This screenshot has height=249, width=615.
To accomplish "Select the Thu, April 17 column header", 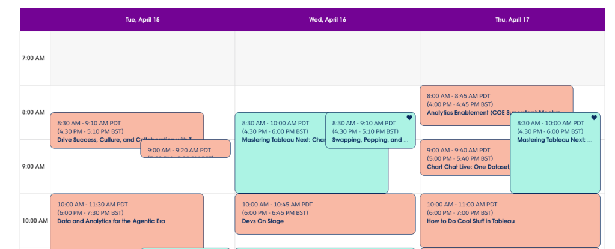I will pos(512,19).
